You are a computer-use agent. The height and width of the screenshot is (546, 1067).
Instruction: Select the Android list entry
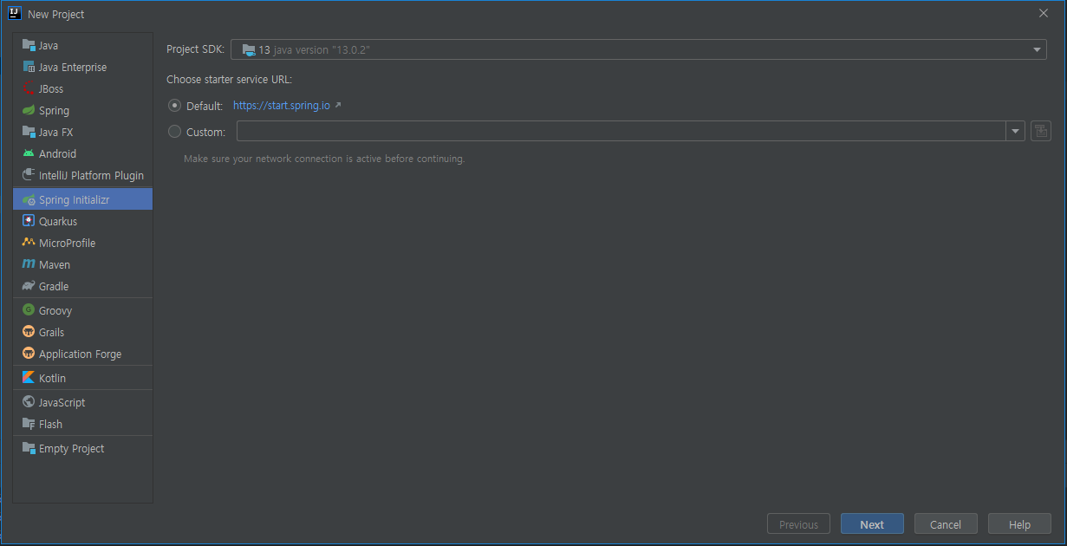coord(83,153)
